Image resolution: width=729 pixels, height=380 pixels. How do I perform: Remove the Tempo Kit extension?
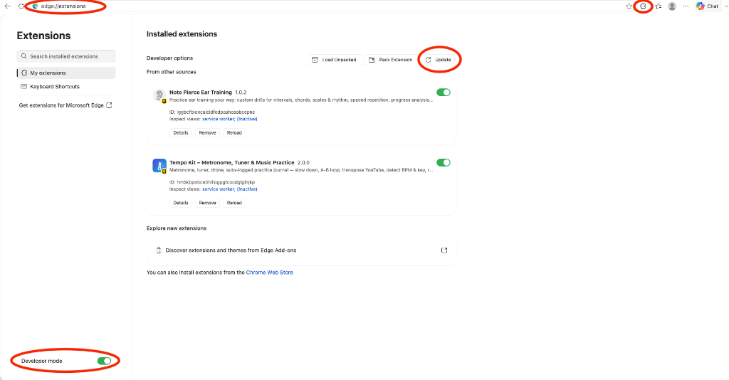click(207, 203)
